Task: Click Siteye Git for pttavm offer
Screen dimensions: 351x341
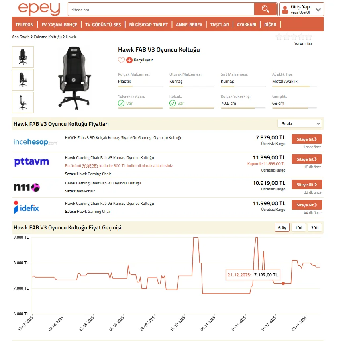Action: [307, 159]
